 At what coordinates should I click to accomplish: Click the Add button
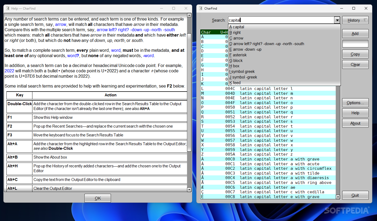[355, 34]
